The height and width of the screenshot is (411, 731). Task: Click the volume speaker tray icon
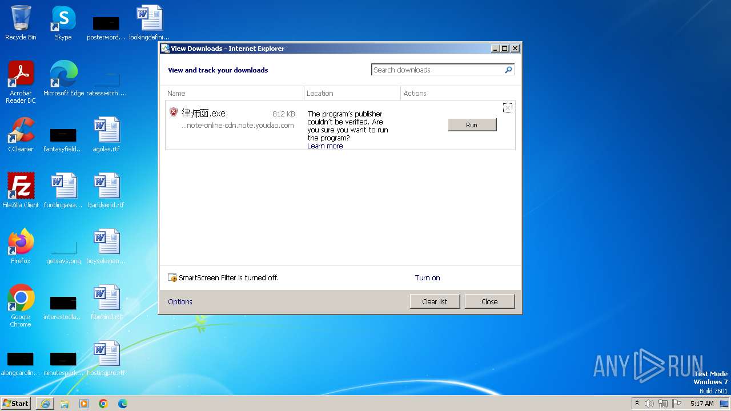click(649, 404)
